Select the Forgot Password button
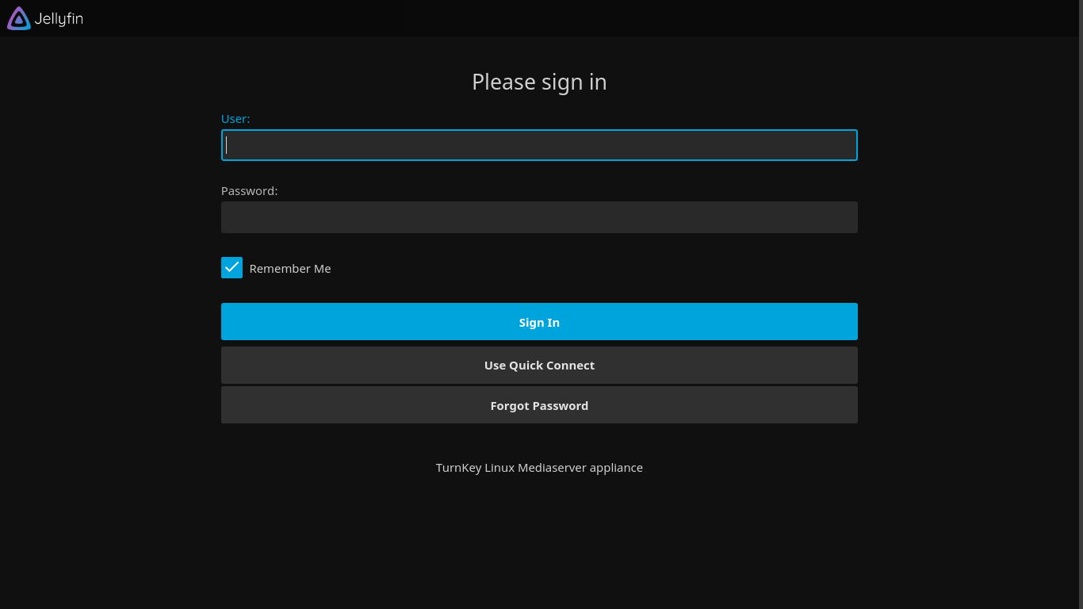The height and width of the screenshot is (609, 1083). click(x=539, y=405)
